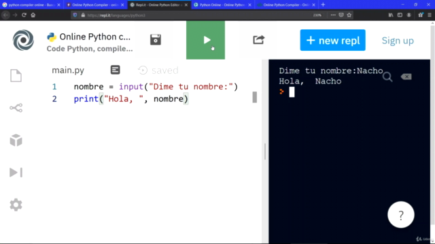The width and height of the screenshot is (435, 244).
Task: Select the main.py file tab
Action: (x=68, y=70)
